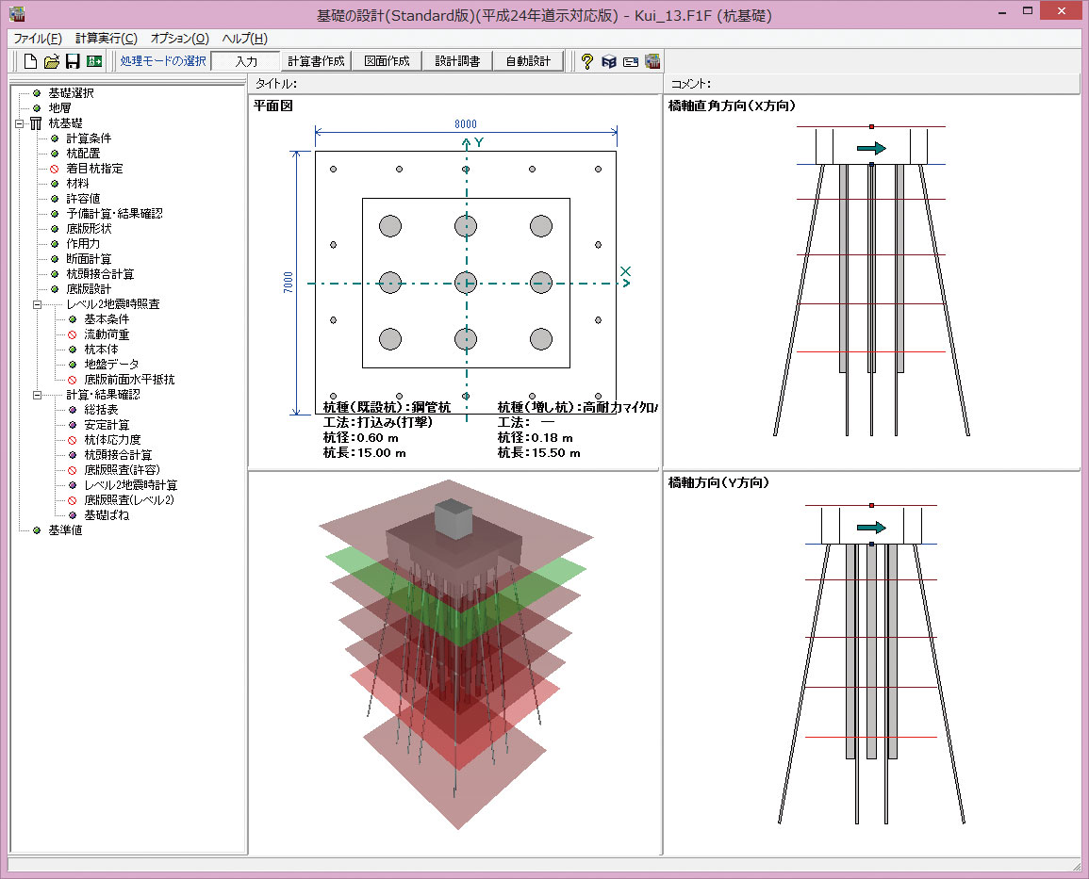Click the red prohibited icon beside 着目杭指定
This screenshot has height=879, width=1089.
(x=54, y=169)
